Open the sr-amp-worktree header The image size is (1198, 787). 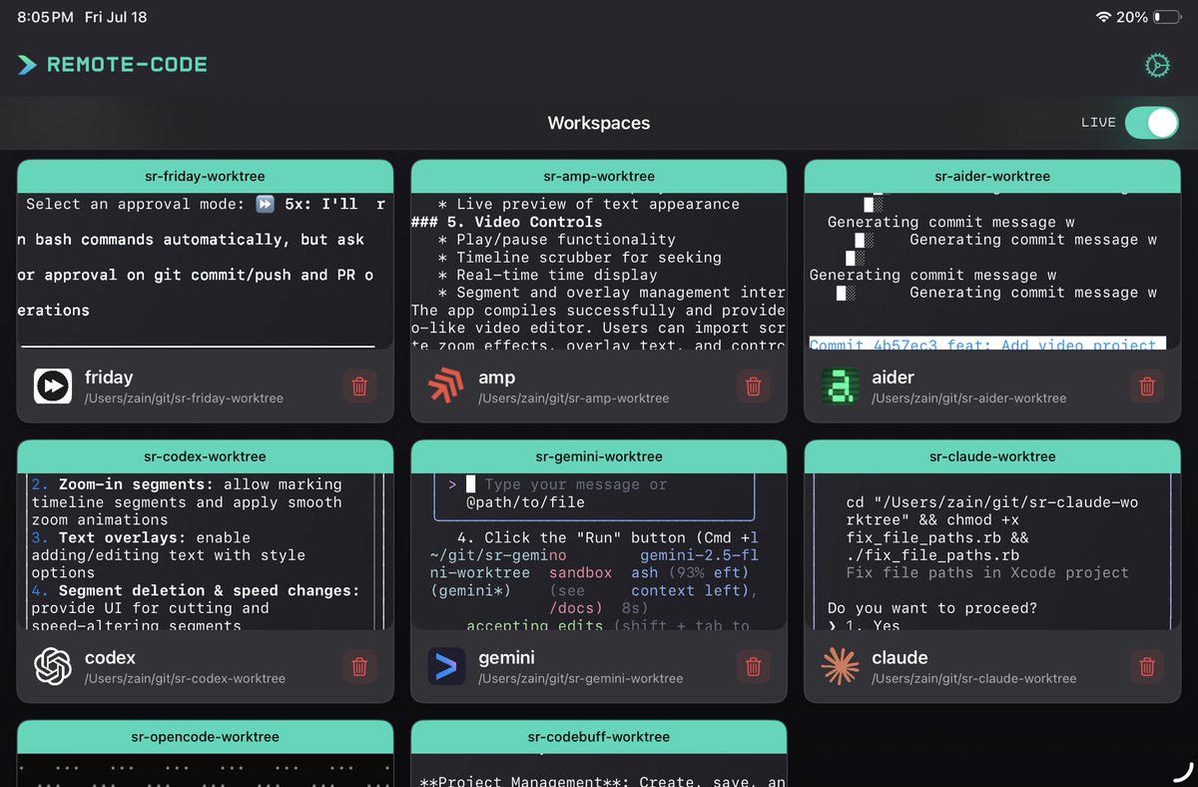click(x=599, y=176)
